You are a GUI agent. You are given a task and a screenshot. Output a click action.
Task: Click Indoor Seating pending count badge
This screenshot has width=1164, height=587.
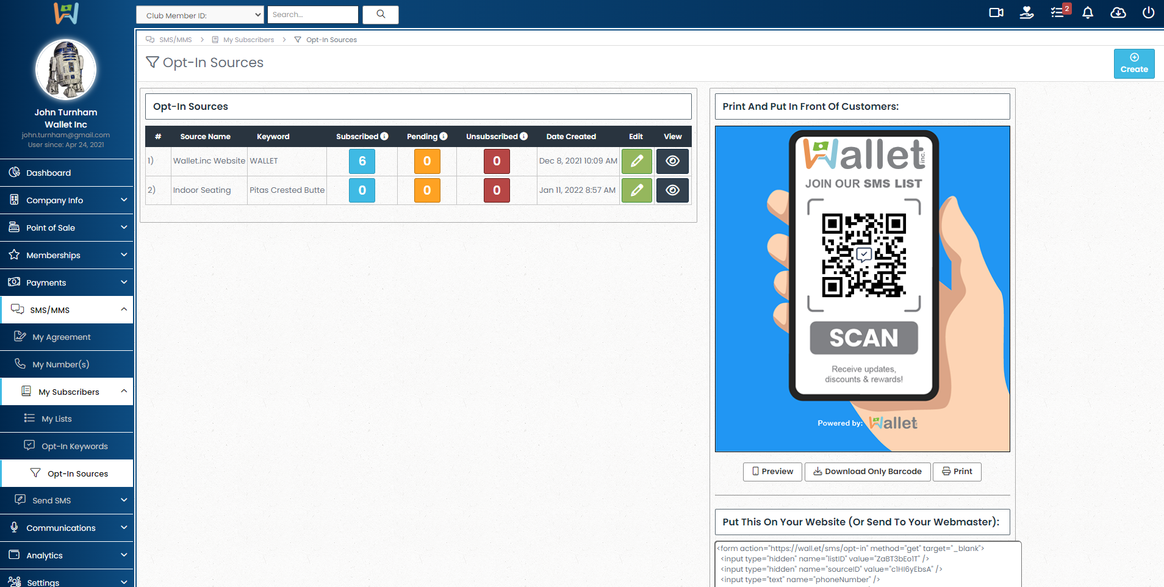point(427,190)
